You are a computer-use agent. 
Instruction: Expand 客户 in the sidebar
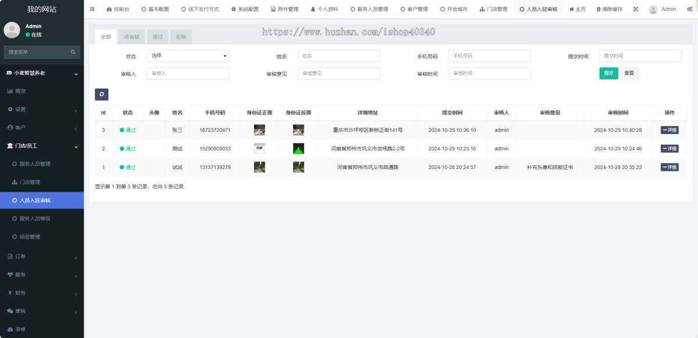click(42, 127)
